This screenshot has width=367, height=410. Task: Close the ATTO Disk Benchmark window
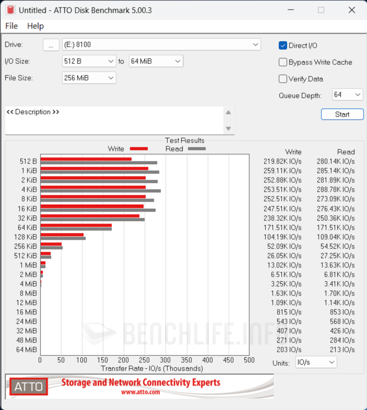[x=352, y=10]
